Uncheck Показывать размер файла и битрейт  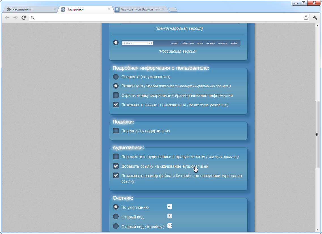[x=116, y=175]
